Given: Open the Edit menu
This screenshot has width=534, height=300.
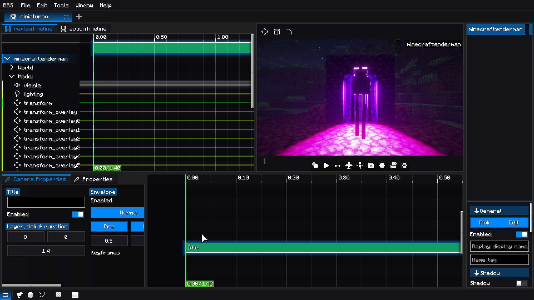Looking at the screenshot, I should point(42,5).
